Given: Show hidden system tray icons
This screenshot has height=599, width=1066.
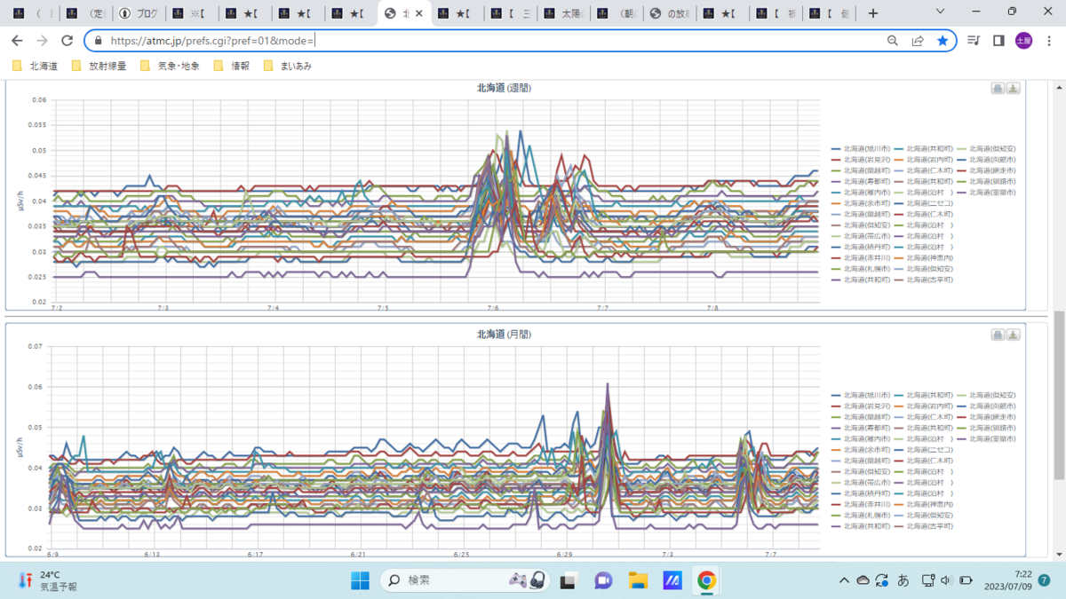Looking at the screenshot, I should pos(844,580).
